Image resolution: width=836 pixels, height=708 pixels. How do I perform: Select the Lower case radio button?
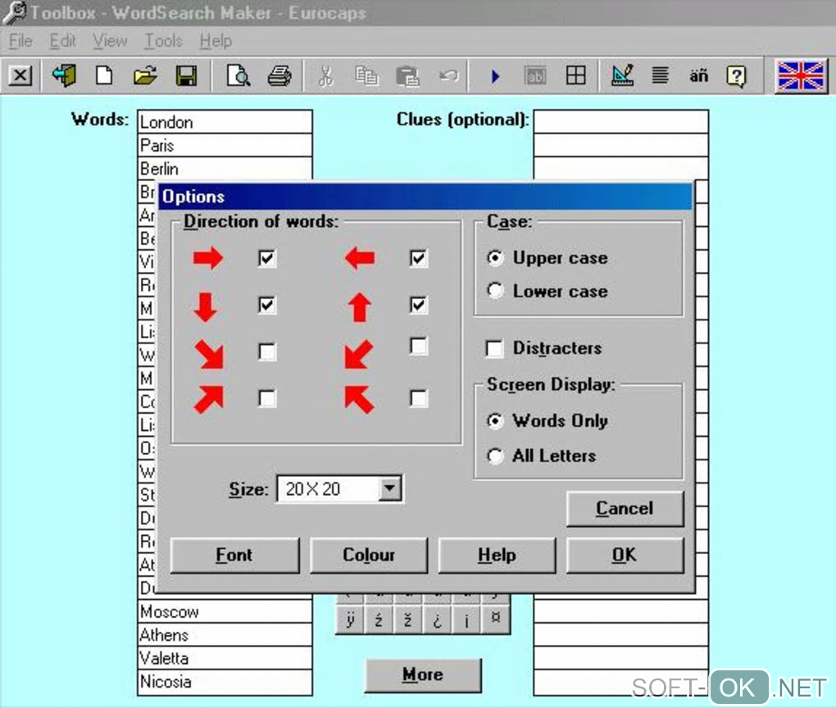pos(495,291)
